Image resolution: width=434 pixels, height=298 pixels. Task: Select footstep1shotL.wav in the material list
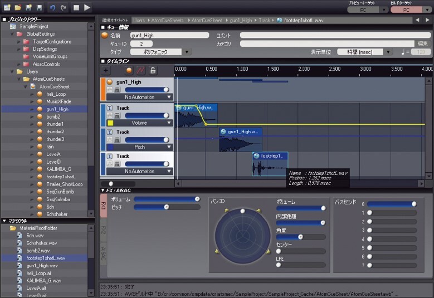(46, 258)
